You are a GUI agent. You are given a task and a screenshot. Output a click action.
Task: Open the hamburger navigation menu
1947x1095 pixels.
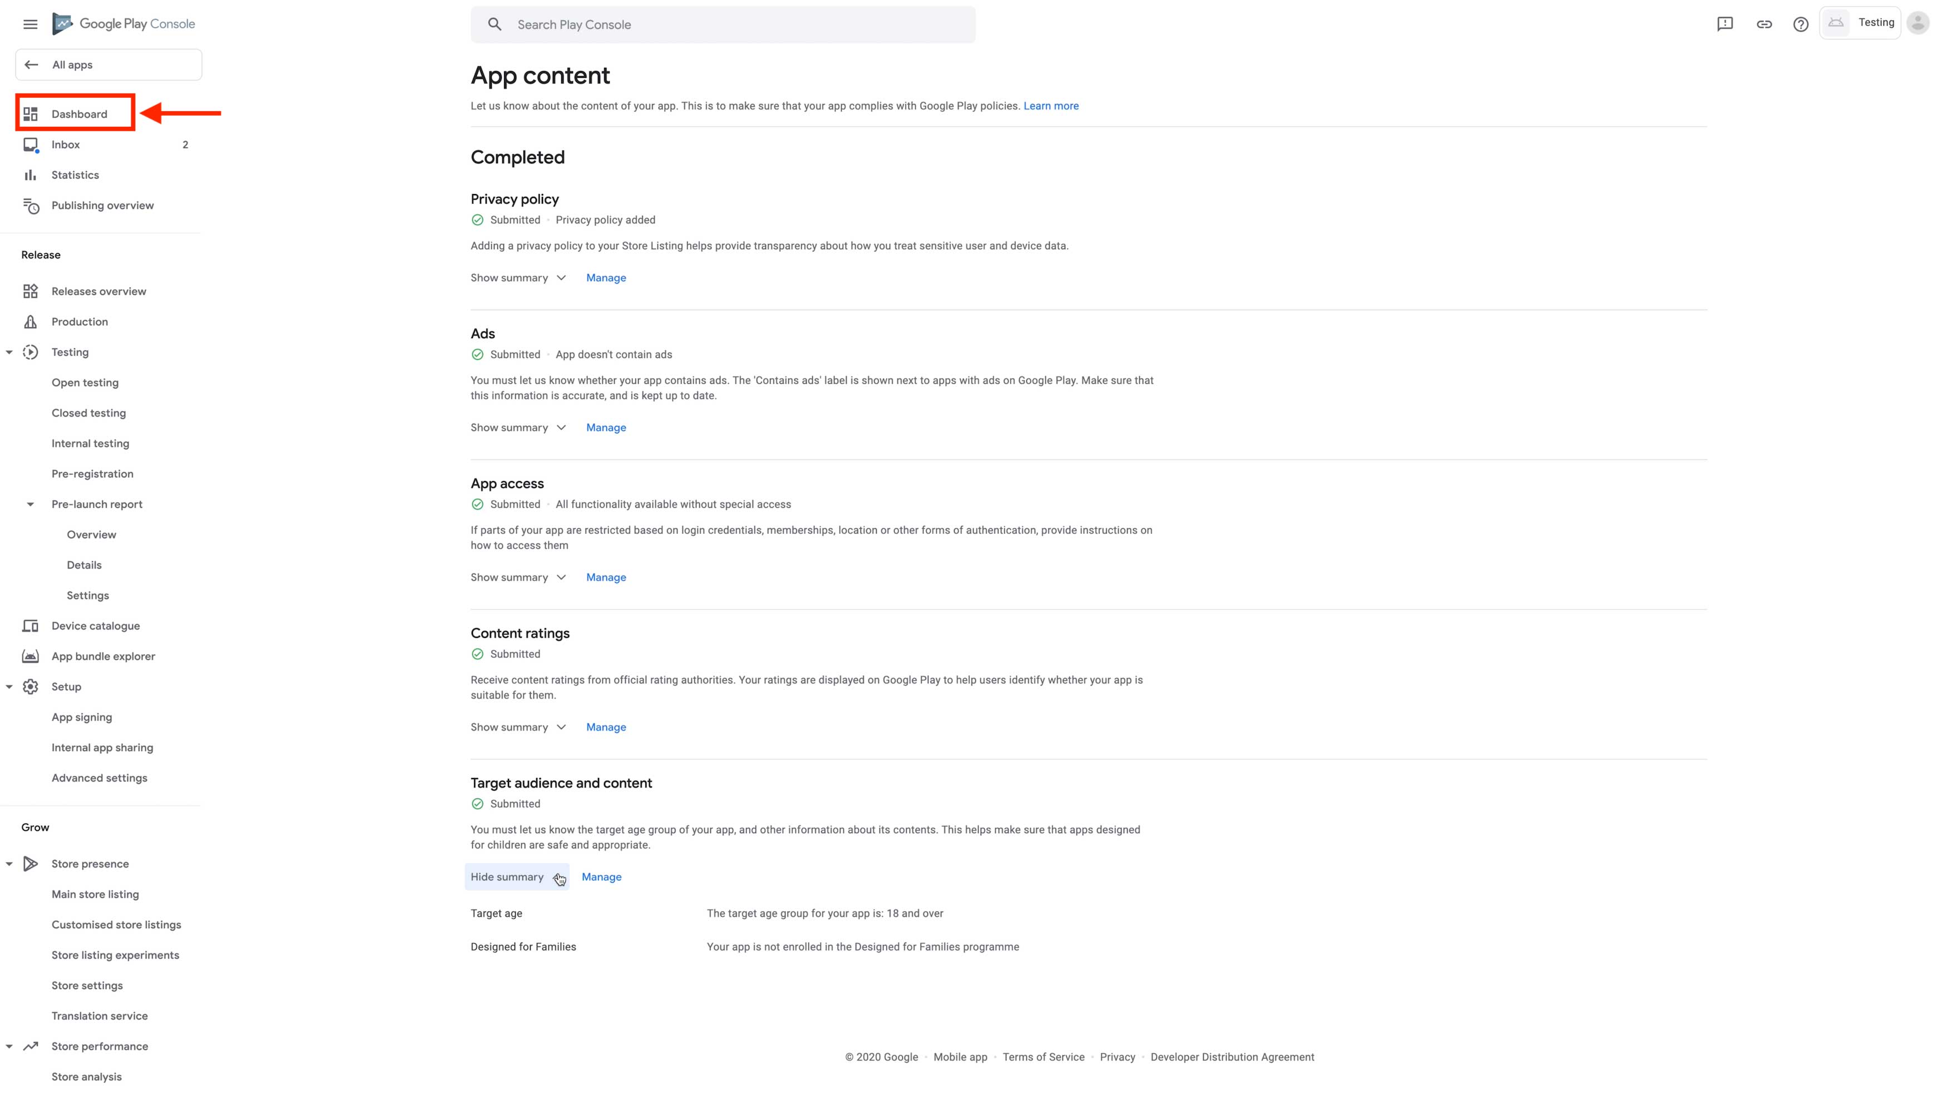coord(30,24)
